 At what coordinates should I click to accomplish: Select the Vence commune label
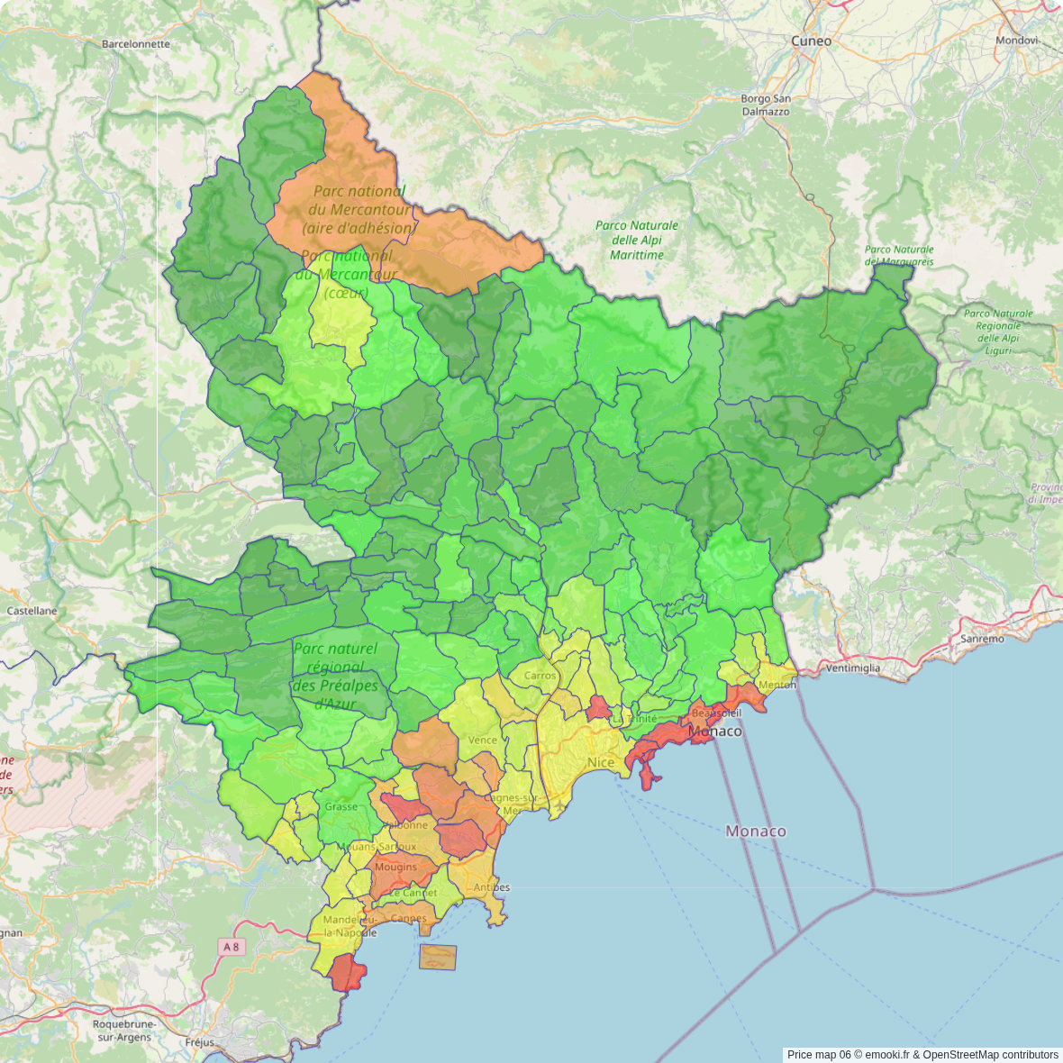tap(482, 740)
